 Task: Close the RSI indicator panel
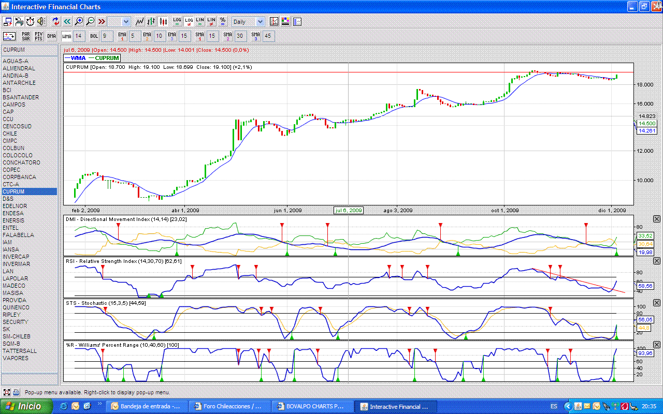click(657, 261)
